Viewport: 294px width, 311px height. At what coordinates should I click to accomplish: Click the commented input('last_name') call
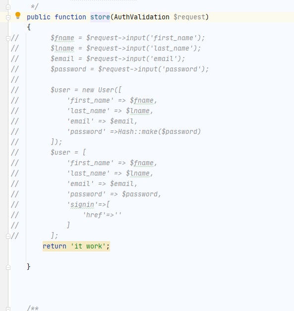[161, 48]
